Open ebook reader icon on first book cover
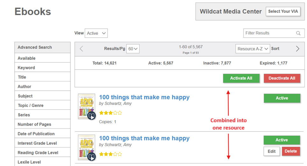 (91, 116)
